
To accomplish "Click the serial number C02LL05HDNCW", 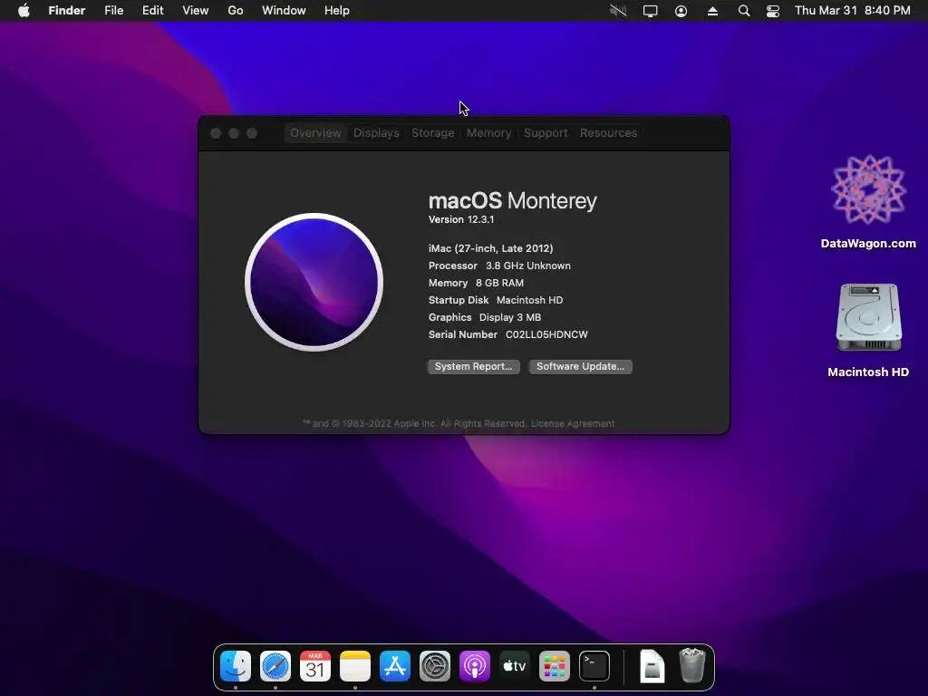I will (546, 334).
